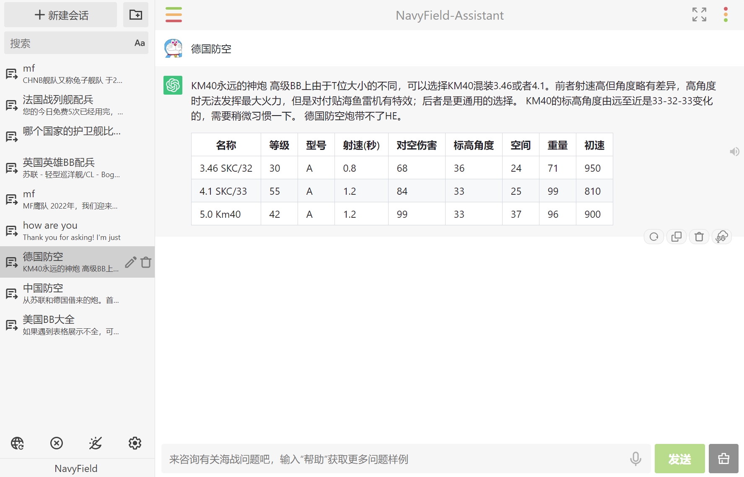
Task: Start a new chat with 新建会话
Action: coord(61,15)
